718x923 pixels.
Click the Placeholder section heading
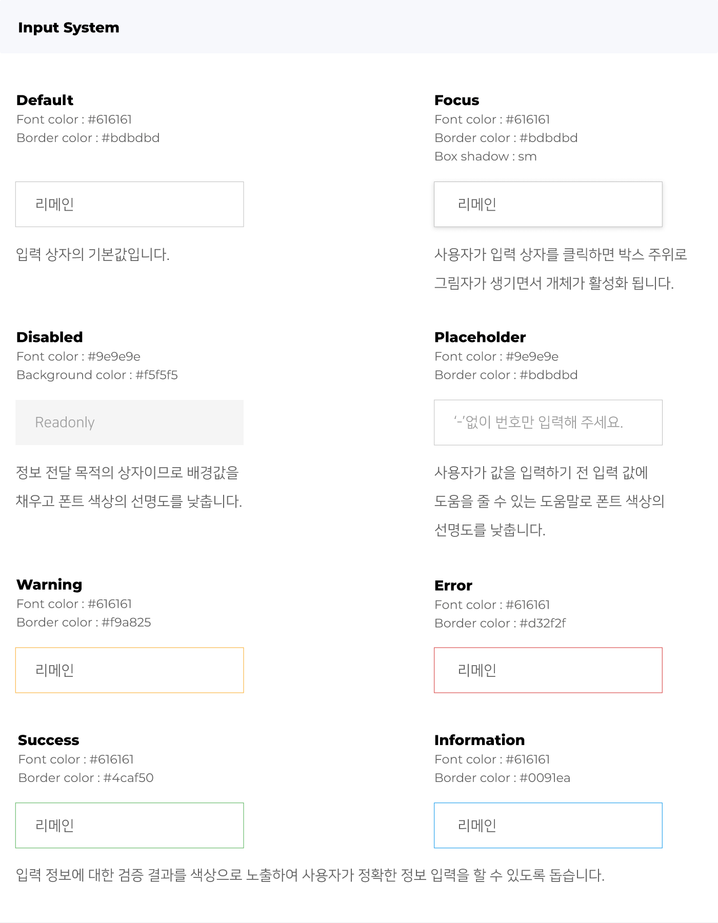coord(480,337)
